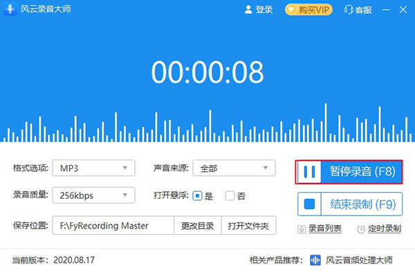415x272 pixels.
Task: Click the 更改目录 button
Action: tap(198, 226)
